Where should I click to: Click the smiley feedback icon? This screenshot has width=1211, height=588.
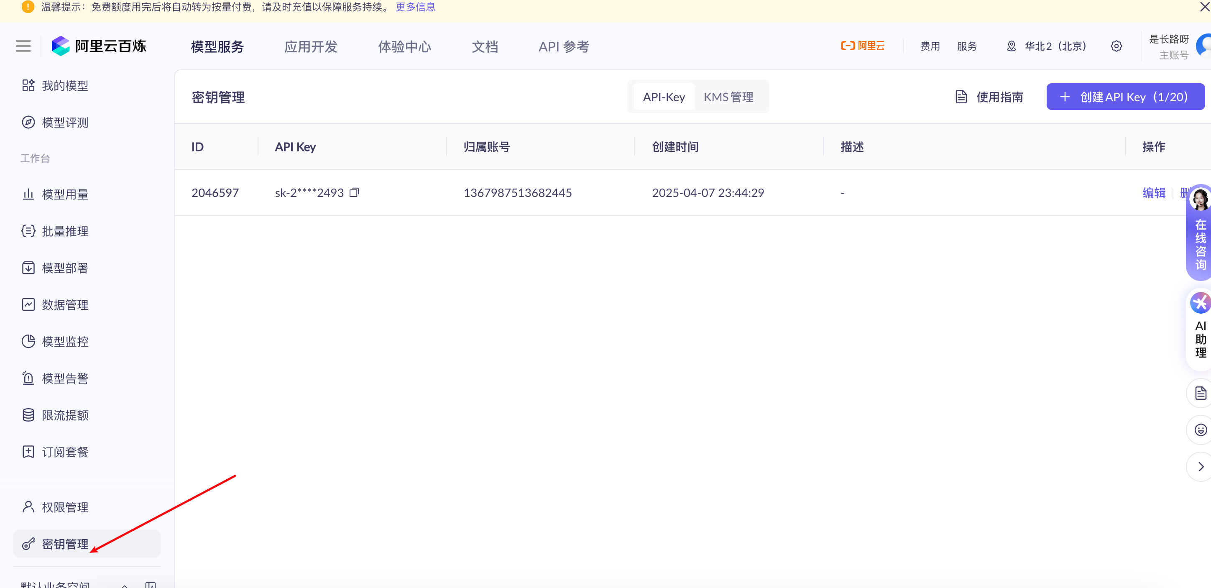pos(1200,429)
